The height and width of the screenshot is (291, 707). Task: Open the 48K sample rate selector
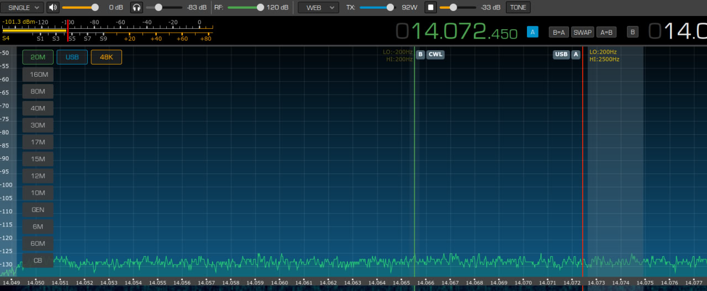pyautogui.click(x=106, y=57)
